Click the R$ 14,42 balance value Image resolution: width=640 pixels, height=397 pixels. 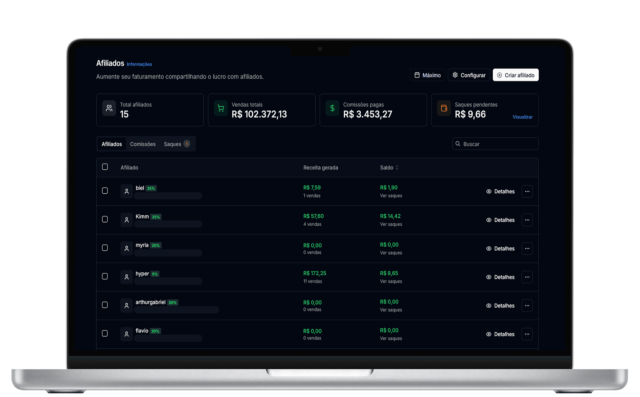(390, 216)
